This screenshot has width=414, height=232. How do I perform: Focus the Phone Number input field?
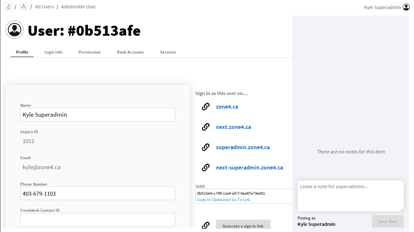click(98, 194)
